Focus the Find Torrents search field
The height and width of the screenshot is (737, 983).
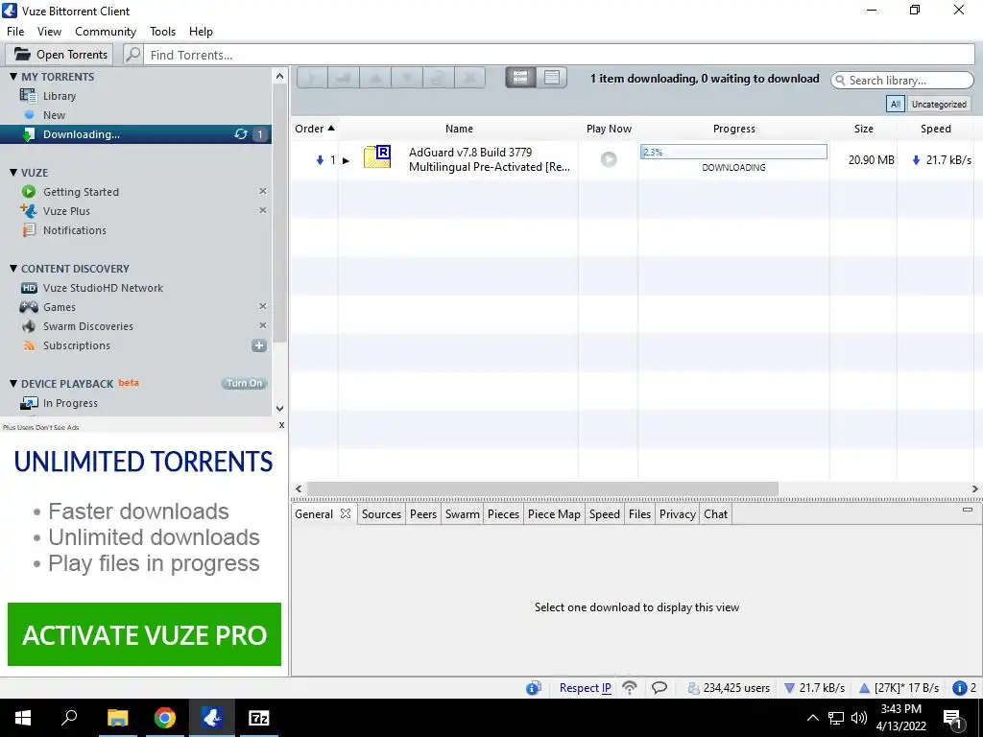click(559, 55)
